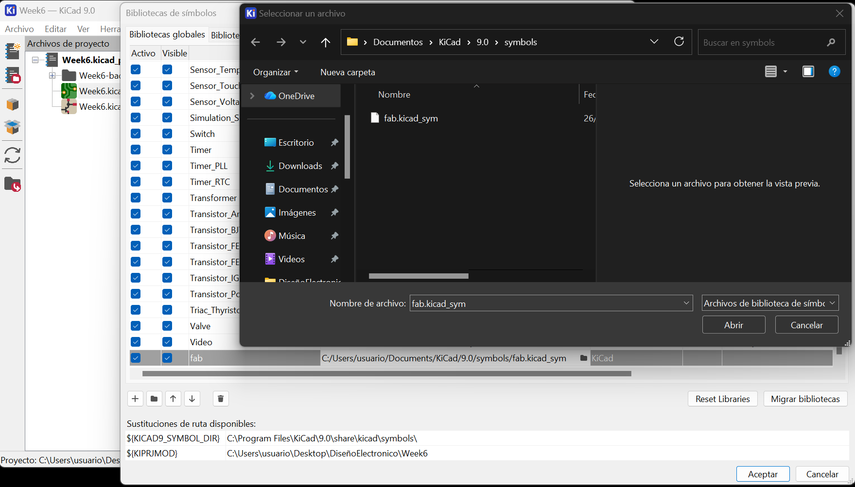Screen dimensions: 855x487
Task: Toggle Activo checkbox for Timer_PLL library
Action: (x=136, y=166)
